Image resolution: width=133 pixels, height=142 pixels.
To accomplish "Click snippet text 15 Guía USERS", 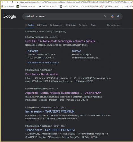I will (33, 134).
